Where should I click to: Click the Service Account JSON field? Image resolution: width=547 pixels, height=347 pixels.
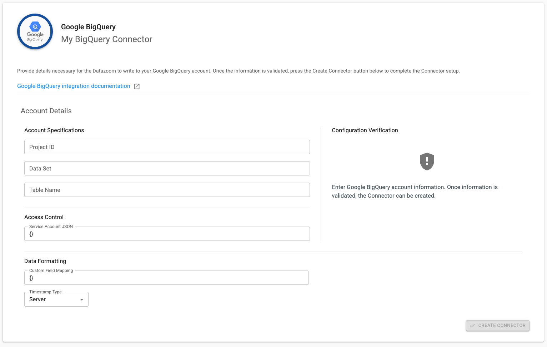click(x=167, y=234)
